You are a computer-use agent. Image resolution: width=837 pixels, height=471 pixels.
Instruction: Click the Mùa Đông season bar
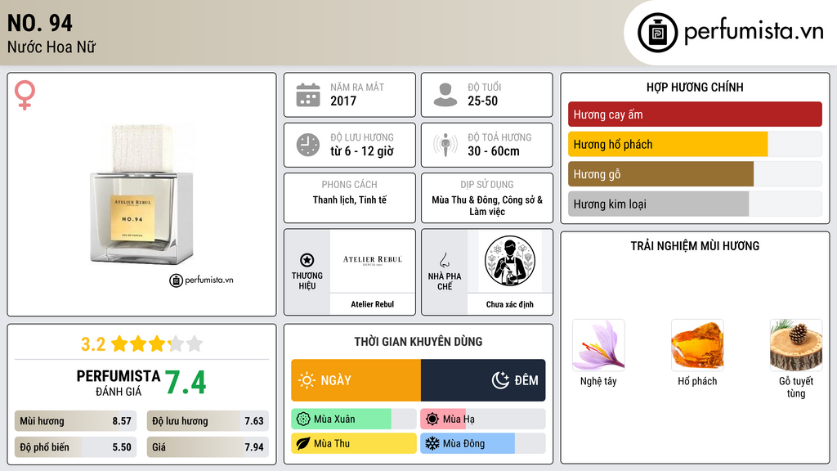(483, 443)
